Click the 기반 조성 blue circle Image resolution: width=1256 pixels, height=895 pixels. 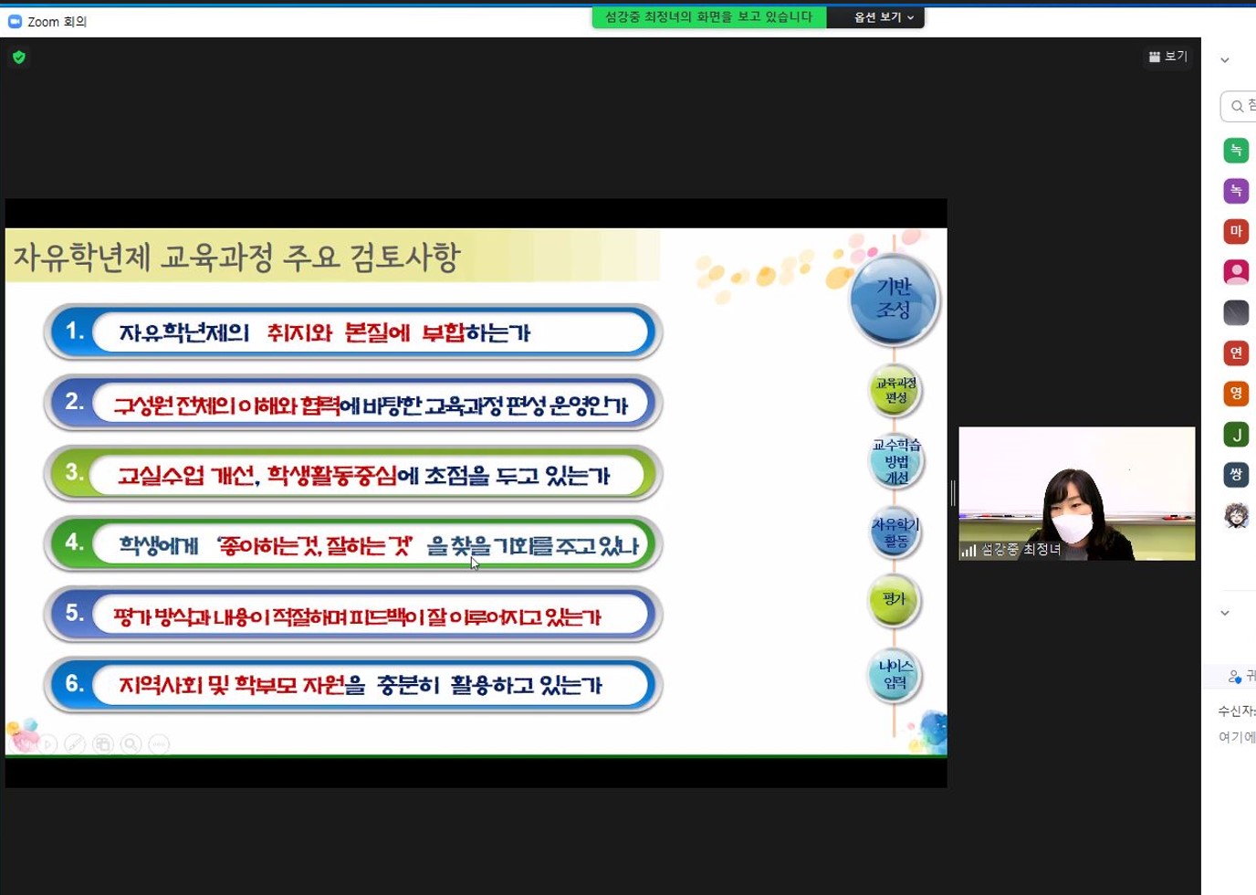click(x=893, y=299)
